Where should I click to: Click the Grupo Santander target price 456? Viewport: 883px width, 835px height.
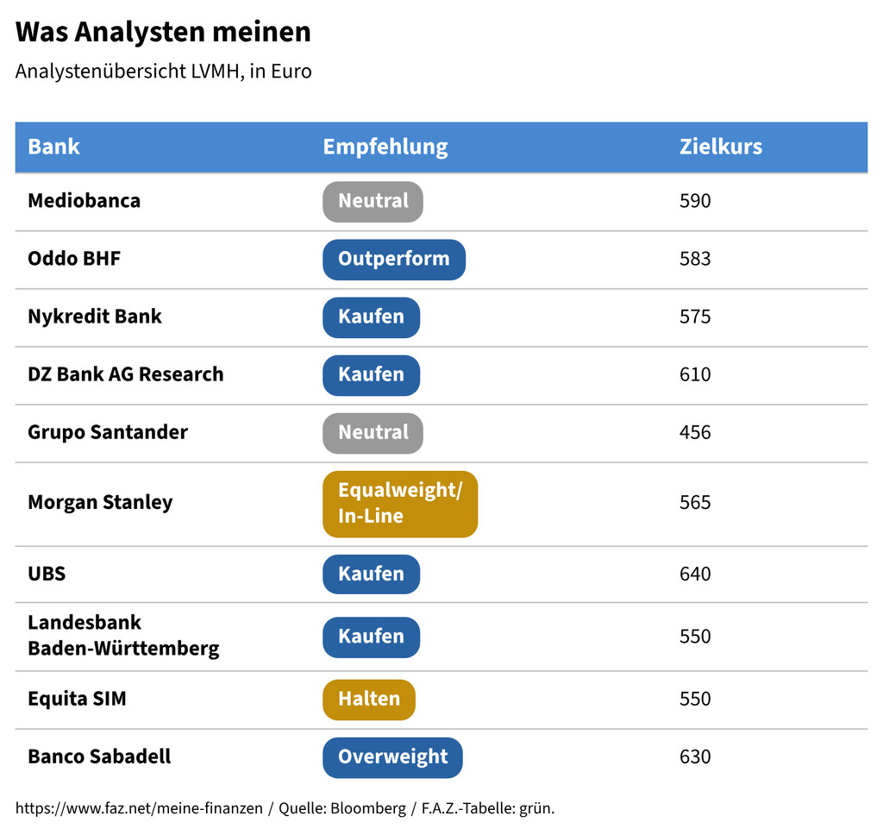[695, 432]
